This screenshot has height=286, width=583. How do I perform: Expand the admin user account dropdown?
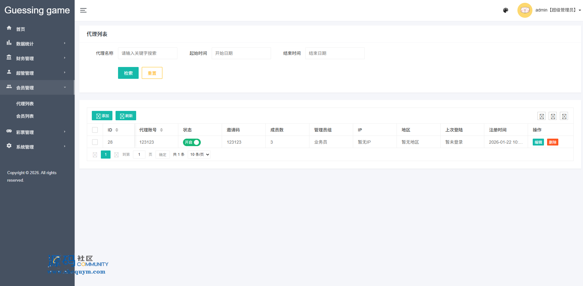(558, 10)
